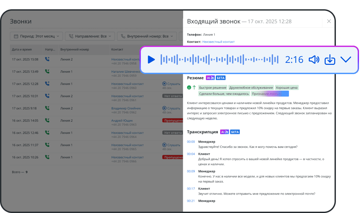Click the Слушать button for 12:28 call
This screenshot has width=361, height=213.
171,84
